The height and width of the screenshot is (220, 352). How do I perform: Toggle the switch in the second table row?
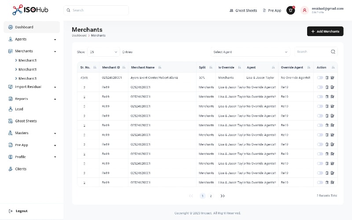[320, 87]
